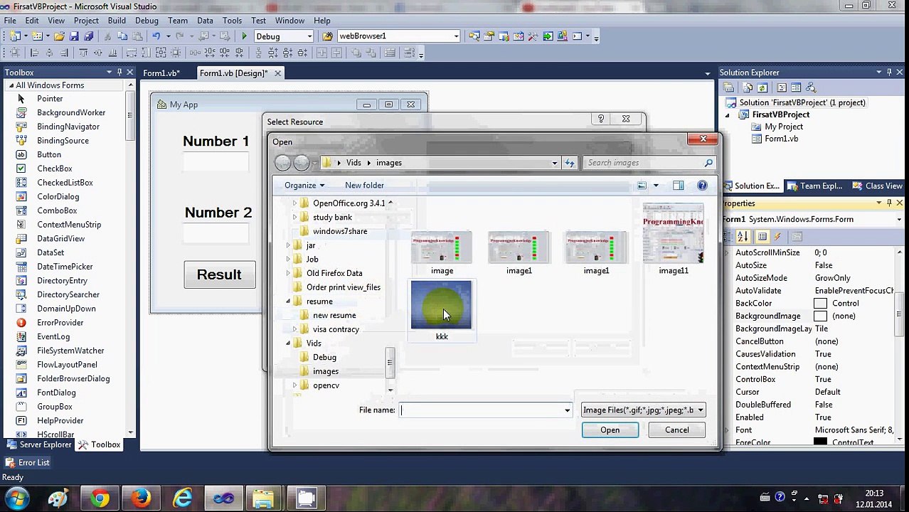
Task: Open the webBrowser1 find combo box
Action: pos(456,36)
